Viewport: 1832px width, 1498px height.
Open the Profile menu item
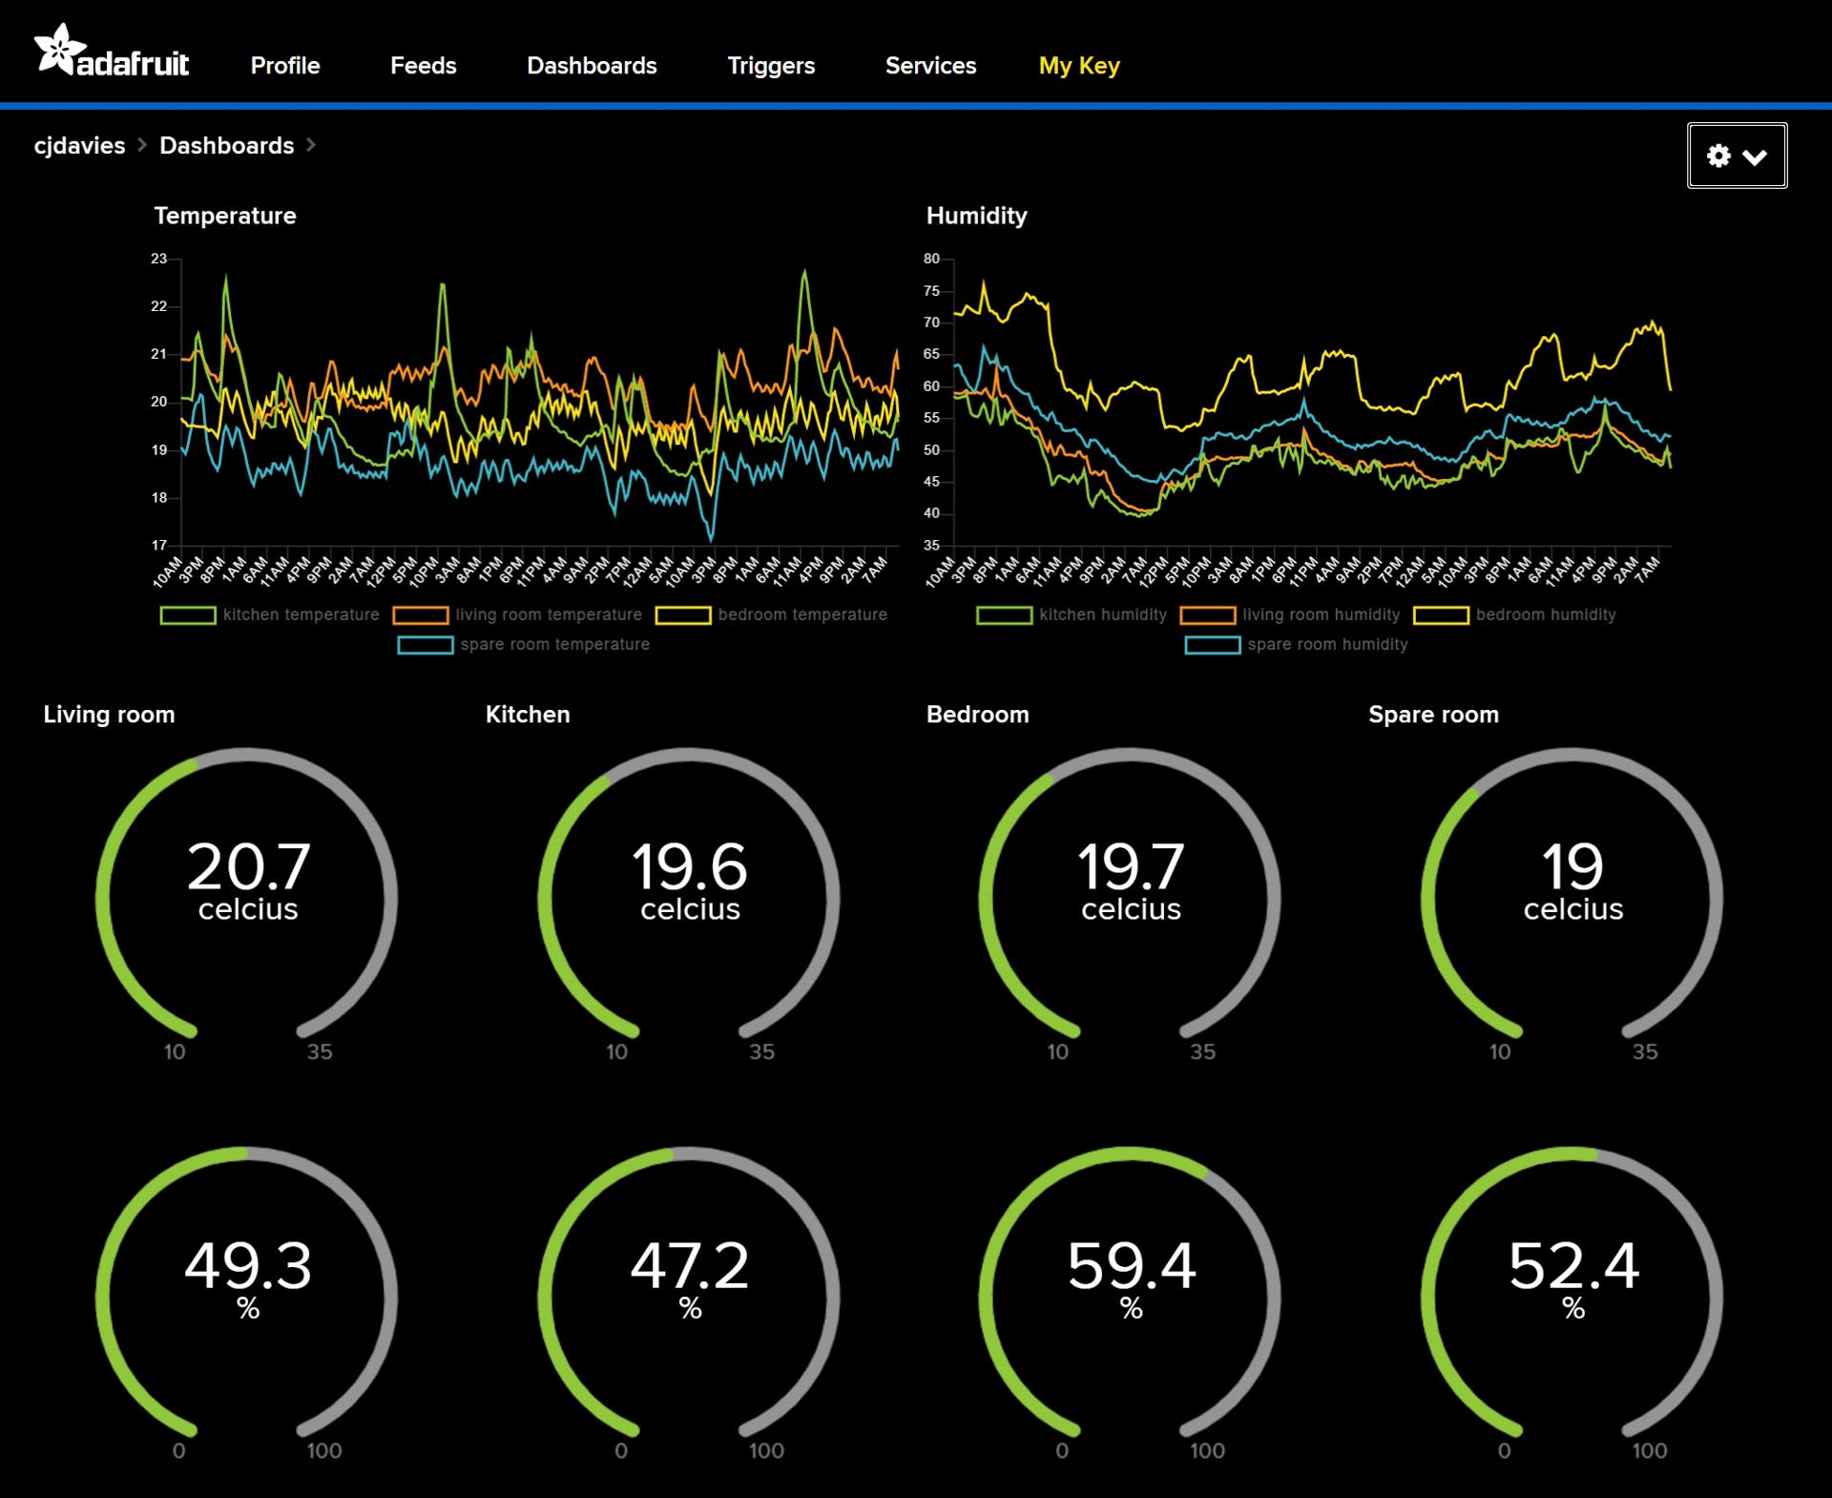(285, 66)
